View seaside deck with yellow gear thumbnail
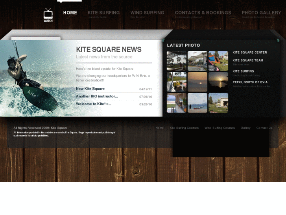 click(x=177, y=82)
